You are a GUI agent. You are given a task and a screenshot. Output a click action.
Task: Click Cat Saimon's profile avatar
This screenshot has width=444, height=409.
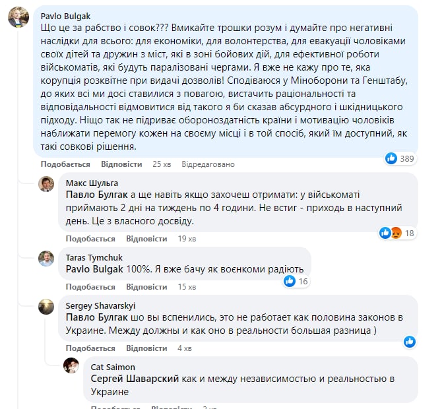pyautogui.click(x=71, y=365)
